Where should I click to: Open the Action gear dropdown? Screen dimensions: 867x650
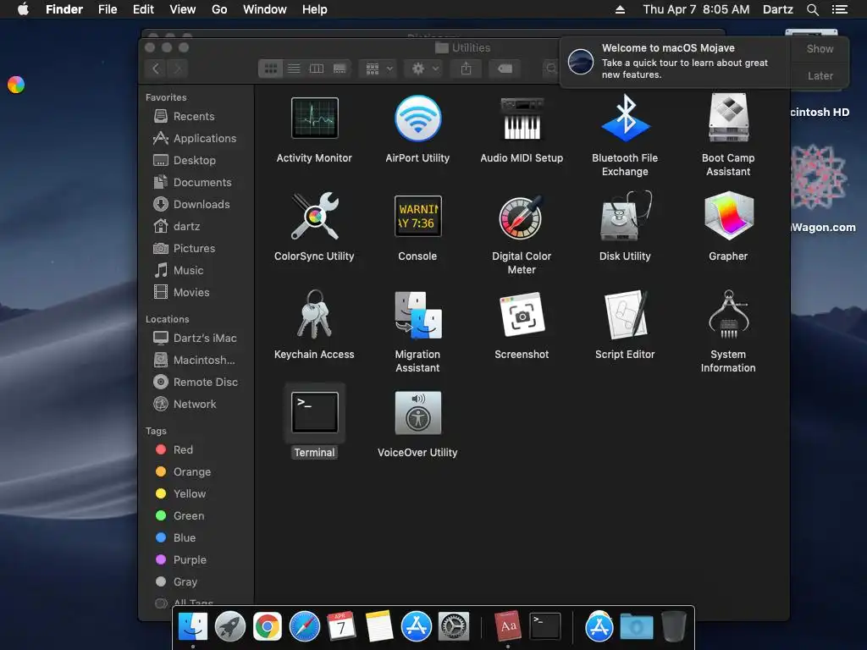coord(425,69)
